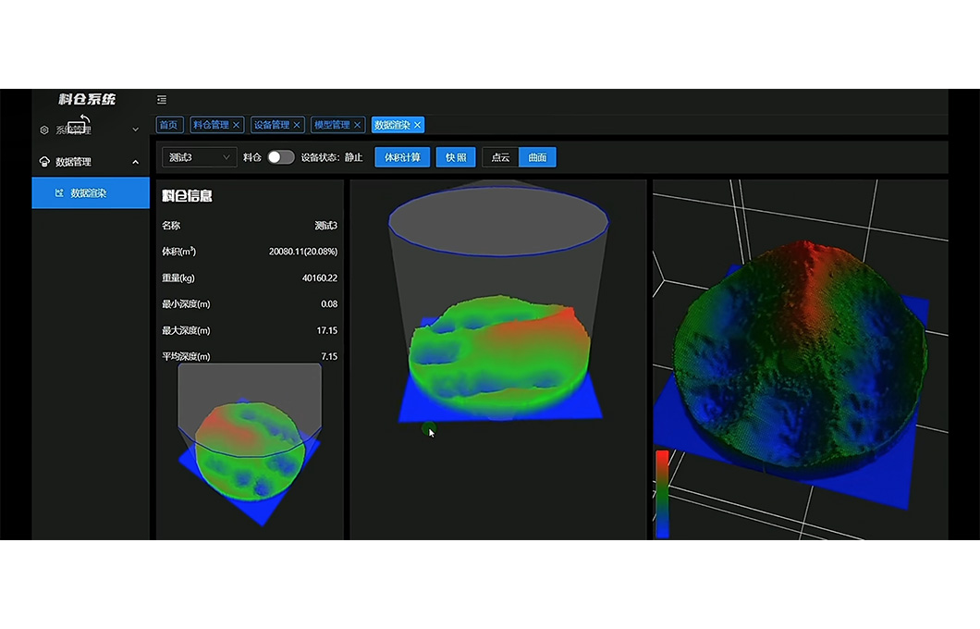Collapse the 数据管理 menu chevron
Screen dimensions: 980x629
pyautogui.click(x=136, y=162)
